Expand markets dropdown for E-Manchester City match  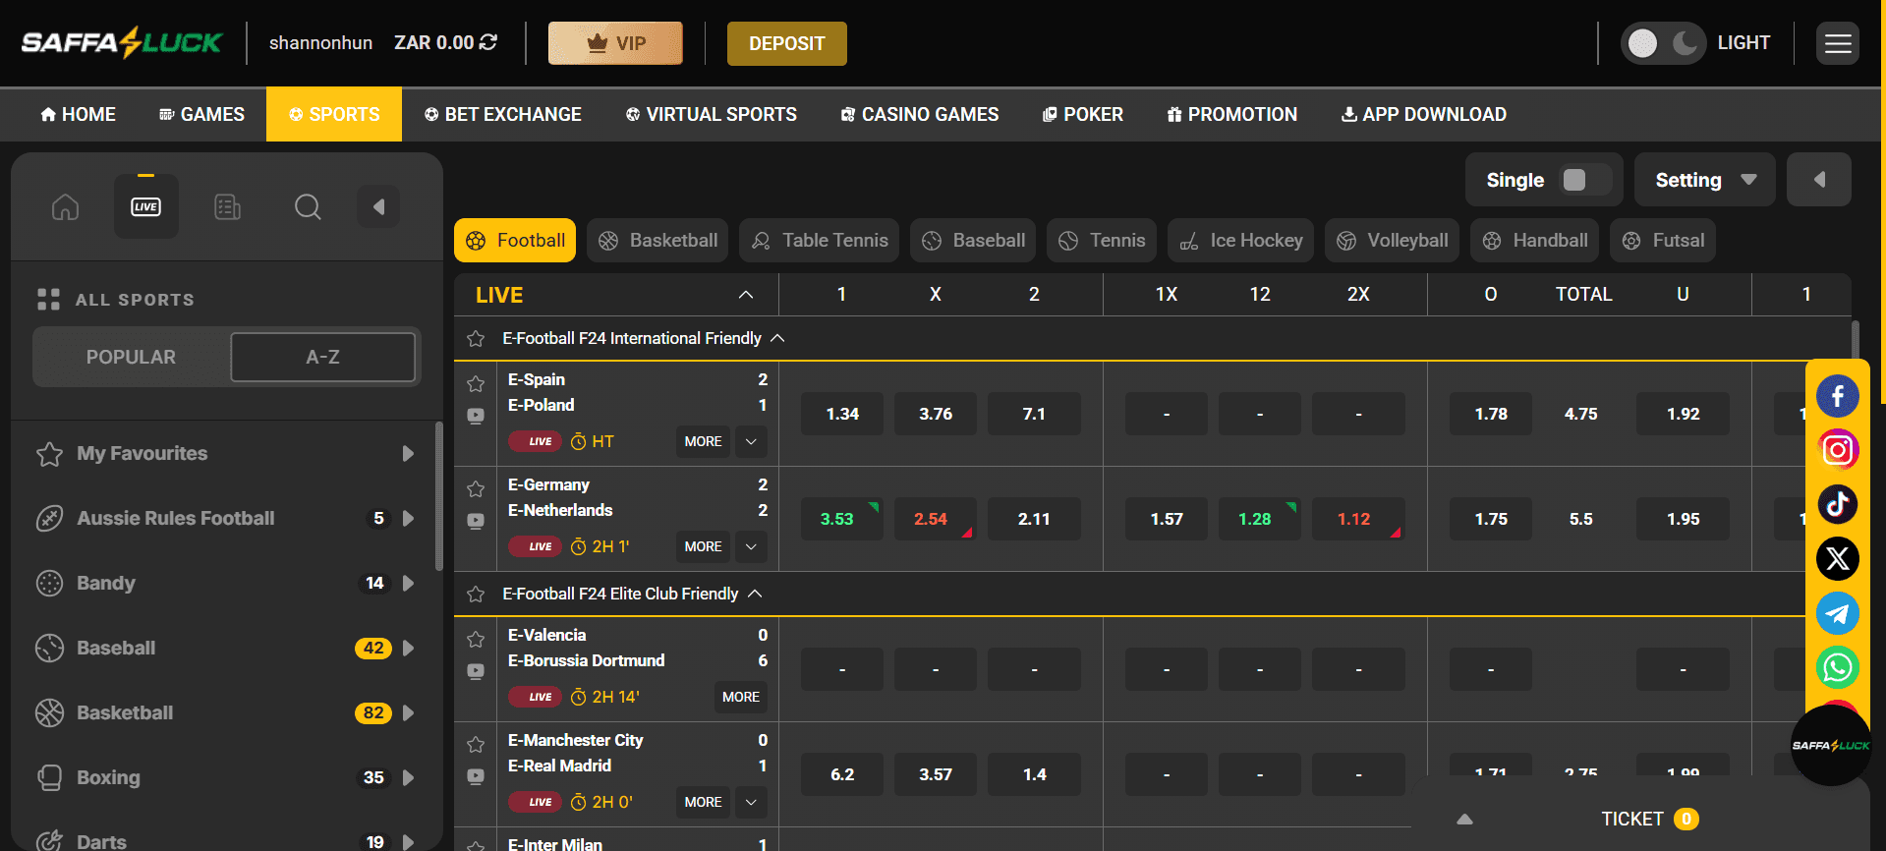coord(751,802)
